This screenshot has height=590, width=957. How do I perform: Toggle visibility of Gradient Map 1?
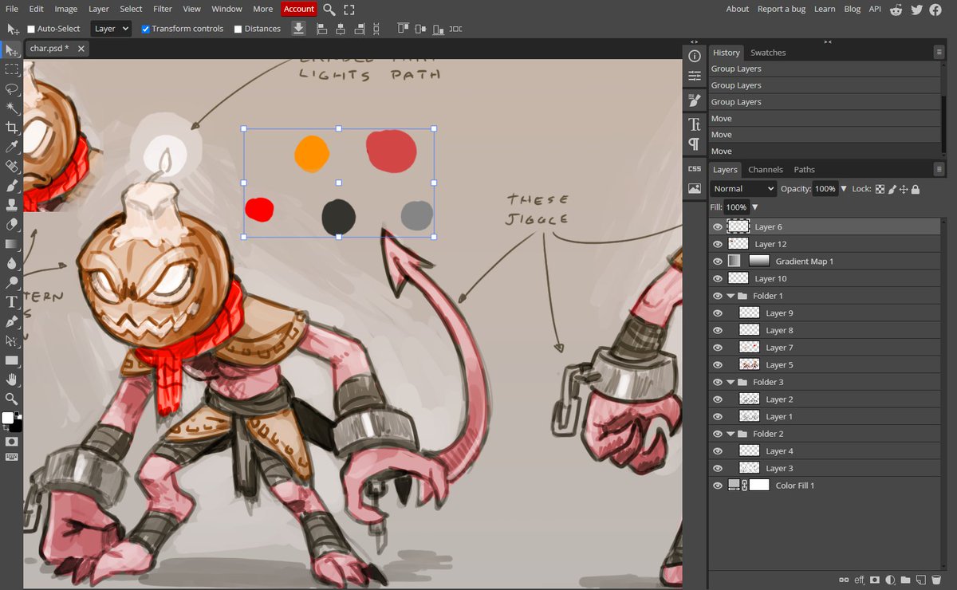tap(717, 262)
